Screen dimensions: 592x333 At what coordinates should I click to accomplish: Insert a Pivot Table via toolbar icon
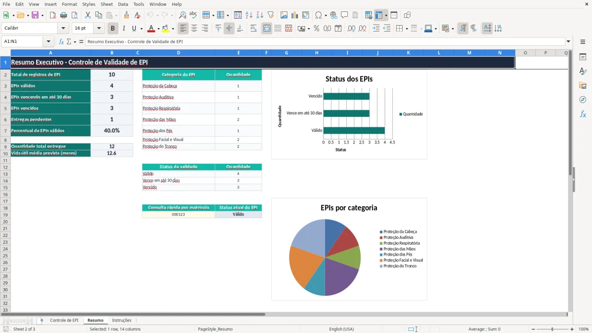306,15
